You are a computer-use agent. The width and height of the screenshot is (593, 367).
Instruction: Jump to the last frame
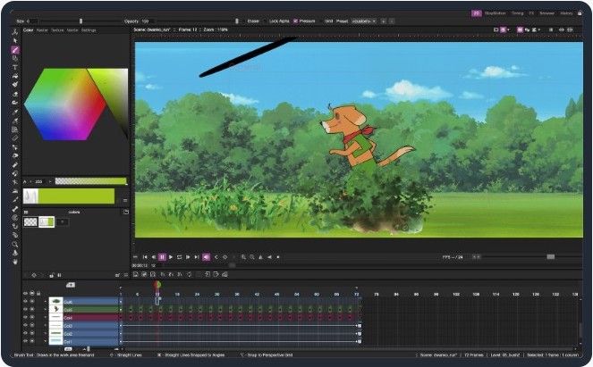[197, 257]
